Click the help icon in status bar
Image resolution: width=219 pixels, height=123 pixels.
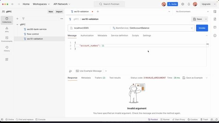tap(217, 120)
